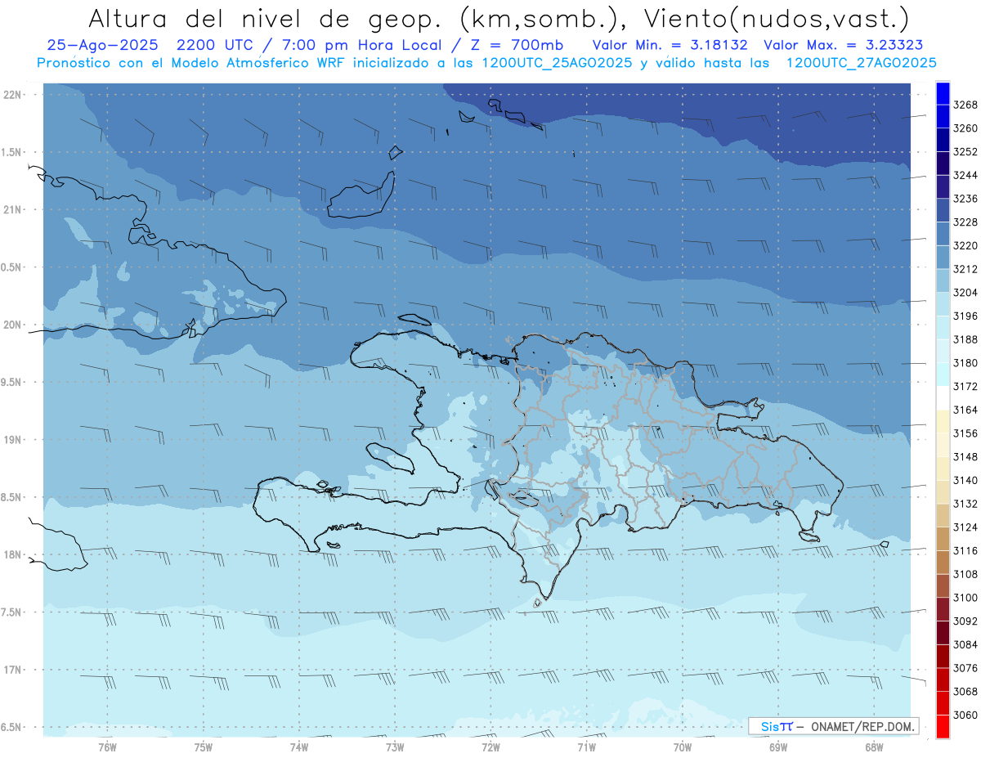Click the colorbar value 3060
Screen dimensions: 981x758
[965, 715]
